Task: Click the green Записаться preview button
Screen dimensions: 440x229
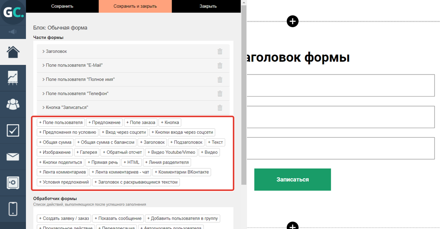Action: 293,179
